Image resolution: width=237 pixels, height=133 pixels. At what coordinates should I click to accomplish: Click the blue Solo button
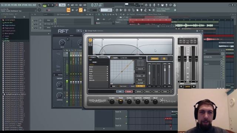(120, 92)
